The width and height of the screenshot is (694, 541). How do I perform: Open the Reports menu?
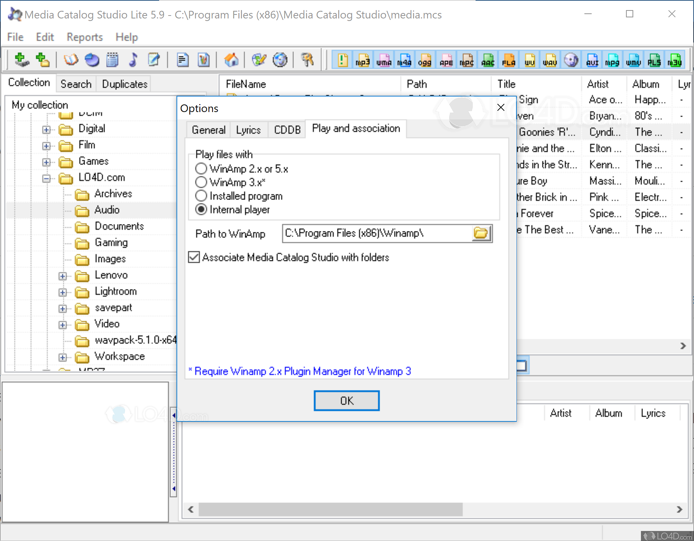pyautogui.click(x=85, y=37)
